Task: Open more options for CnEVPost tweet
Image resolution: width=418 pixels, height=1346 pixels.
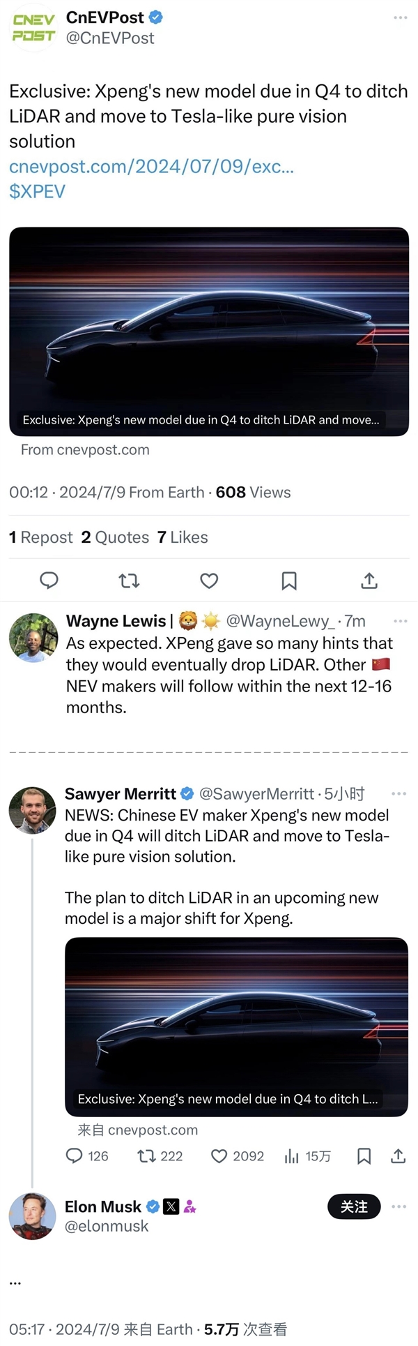Action: 401,17
